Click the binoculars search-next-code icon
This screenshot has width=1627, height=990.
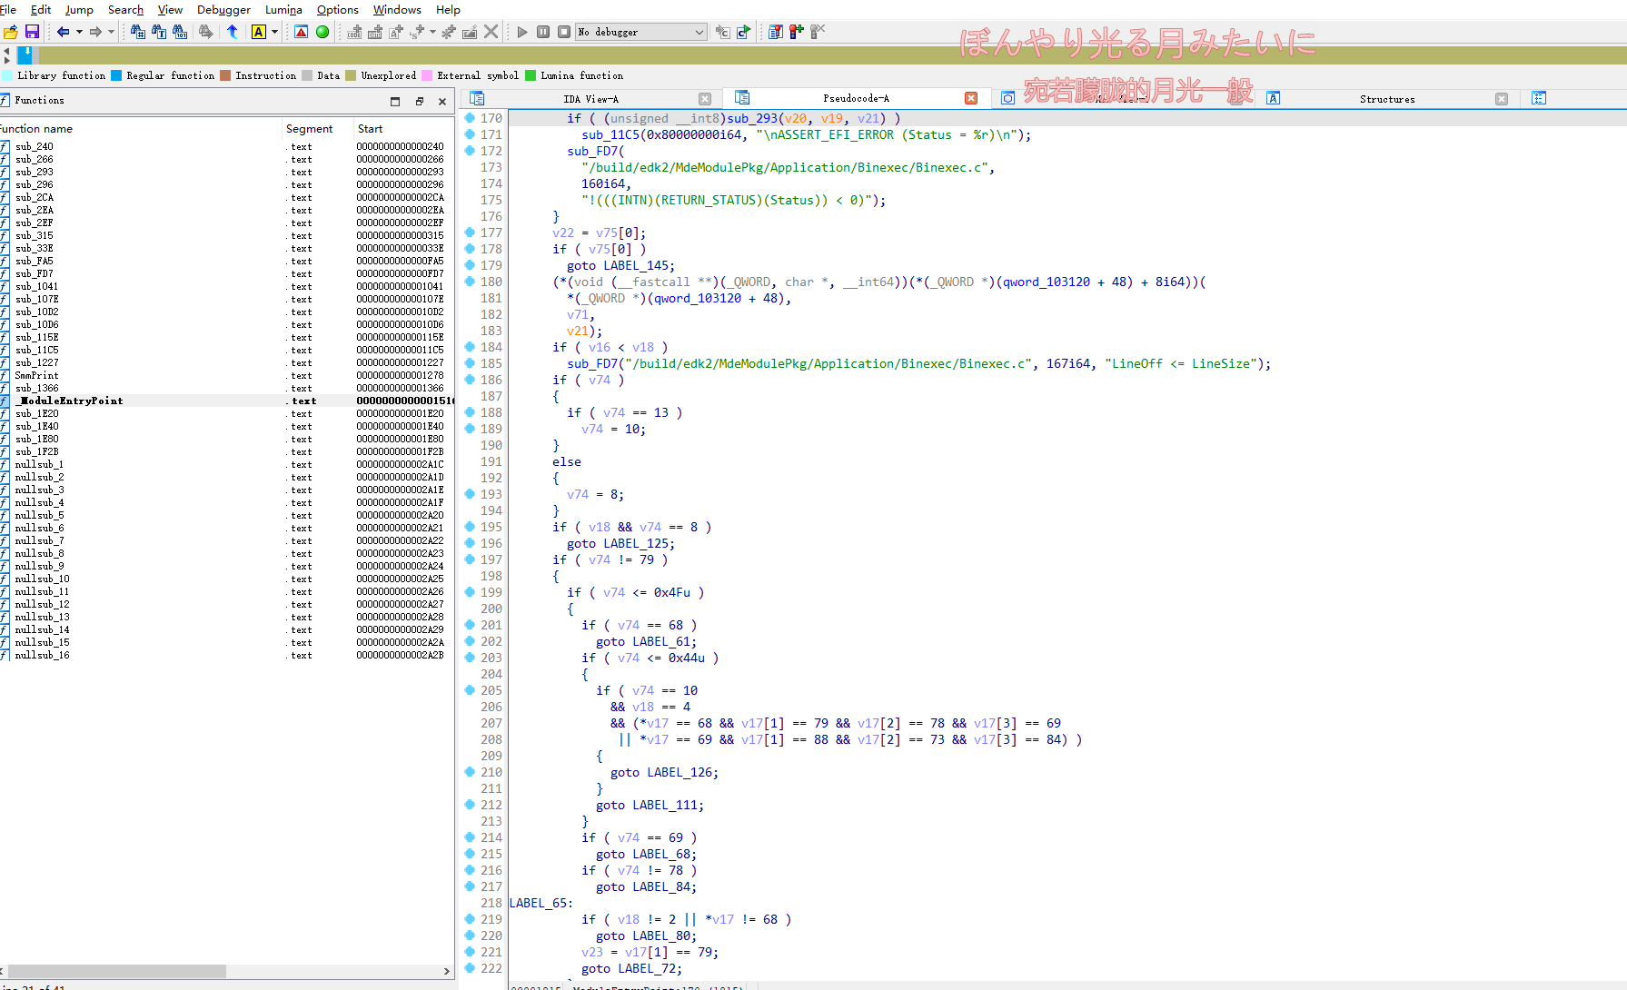[x=137, y=32]
